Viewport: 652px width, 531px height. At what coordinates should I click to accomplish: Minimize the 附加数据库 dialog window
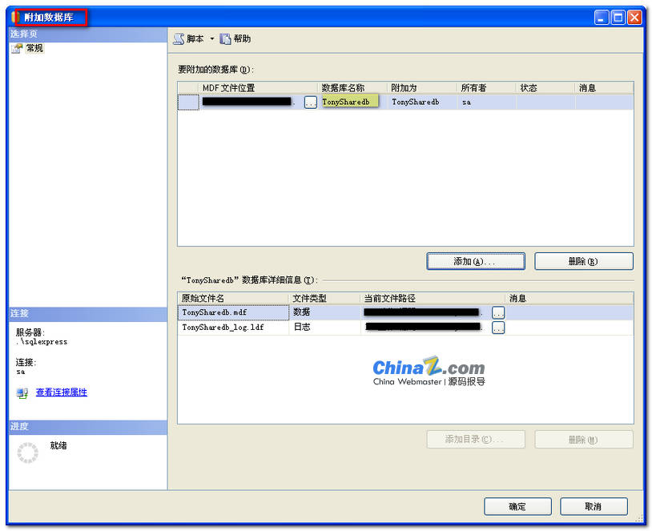pos(602,18)
